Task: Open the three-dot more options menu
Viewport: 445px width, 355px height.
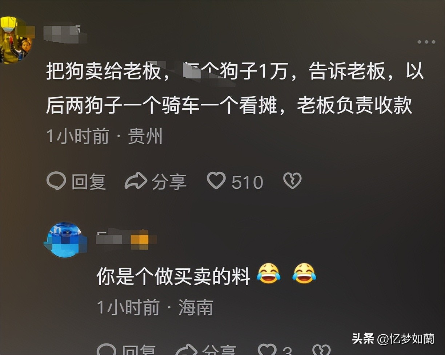Action: pos(426,42)
